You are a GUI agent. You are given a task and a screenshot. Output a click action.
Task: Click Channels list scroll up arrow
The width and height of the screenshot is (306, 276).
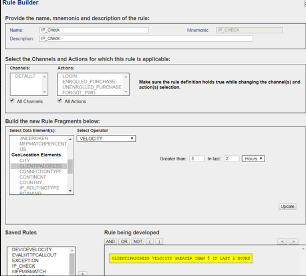(45, 76)
